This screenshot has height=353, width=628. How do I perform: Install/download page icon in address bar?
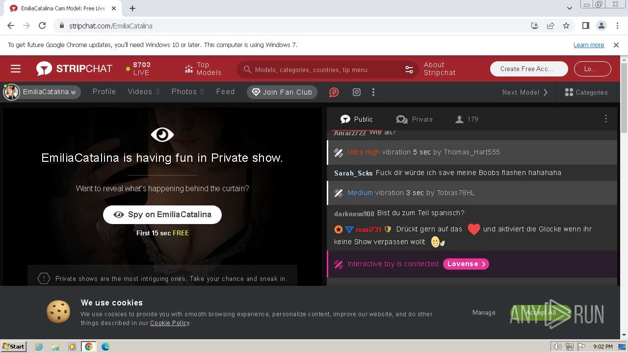tap(535, 25)
